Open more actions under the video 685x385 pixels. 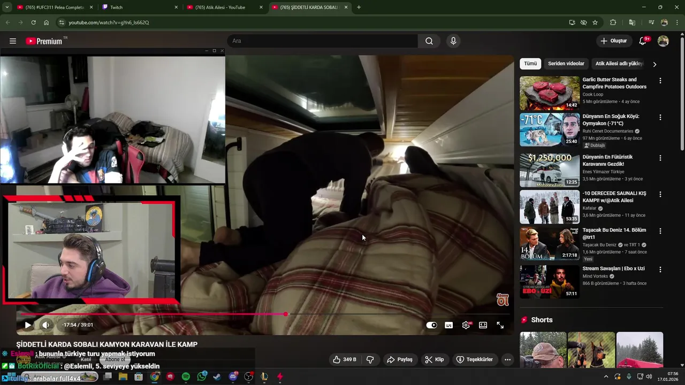click(x=507, y=359)
